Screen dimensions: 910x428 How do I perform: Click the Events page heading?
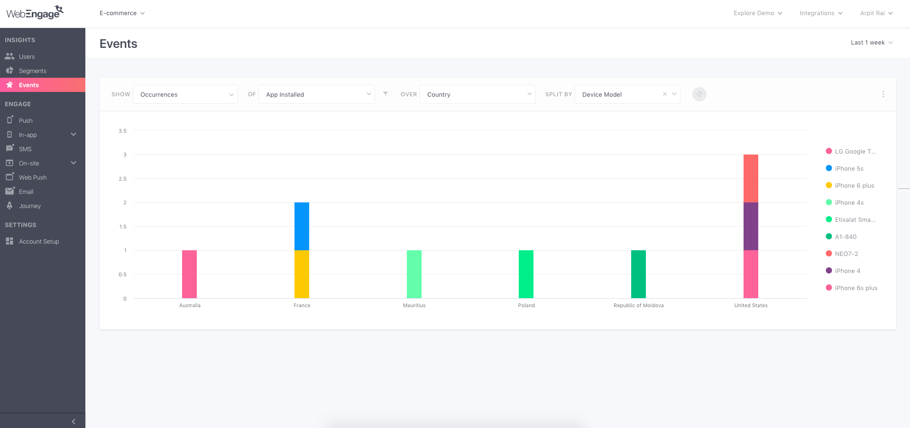click(x=118, y=44)
